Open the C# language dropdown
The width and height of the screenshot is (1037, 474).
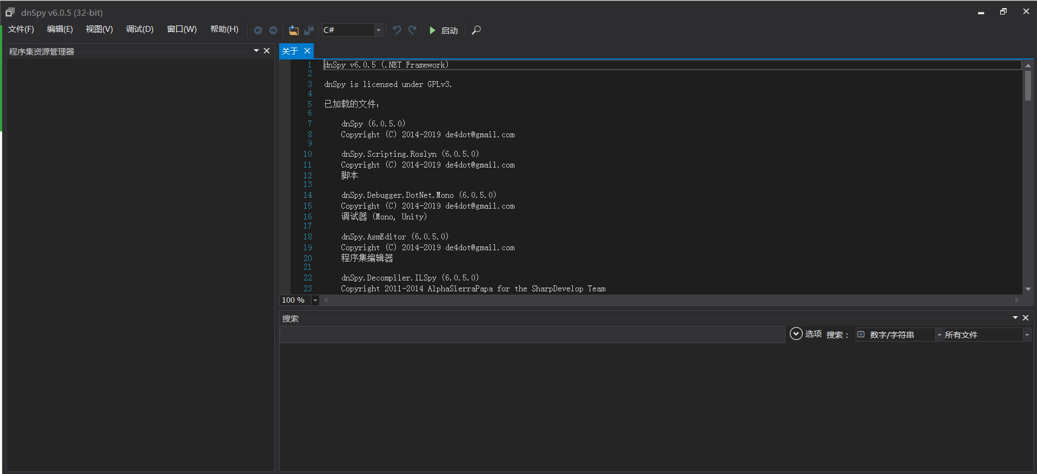(x=379, y=30)
